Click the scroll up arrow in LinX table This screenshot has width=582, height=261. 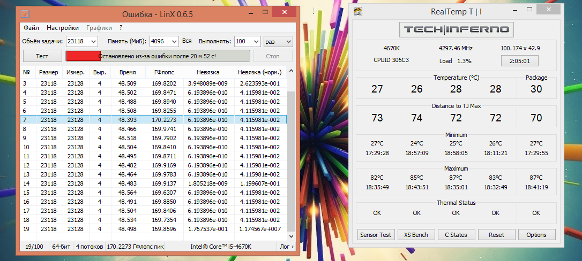point(291,71)
